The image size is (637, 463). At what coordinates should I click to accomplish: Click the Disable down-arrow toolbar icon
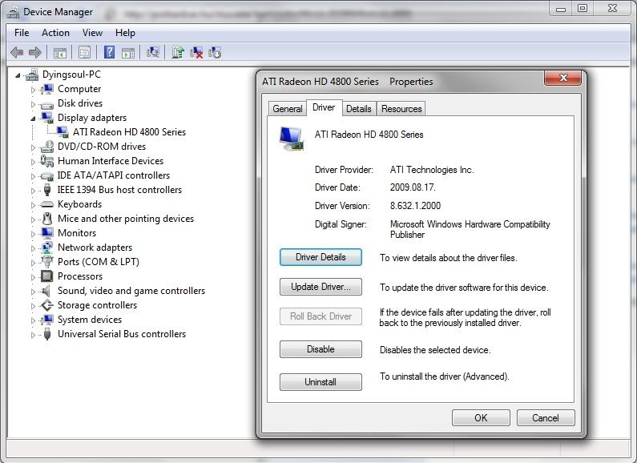pyautogui.click(x=215, y=52)
